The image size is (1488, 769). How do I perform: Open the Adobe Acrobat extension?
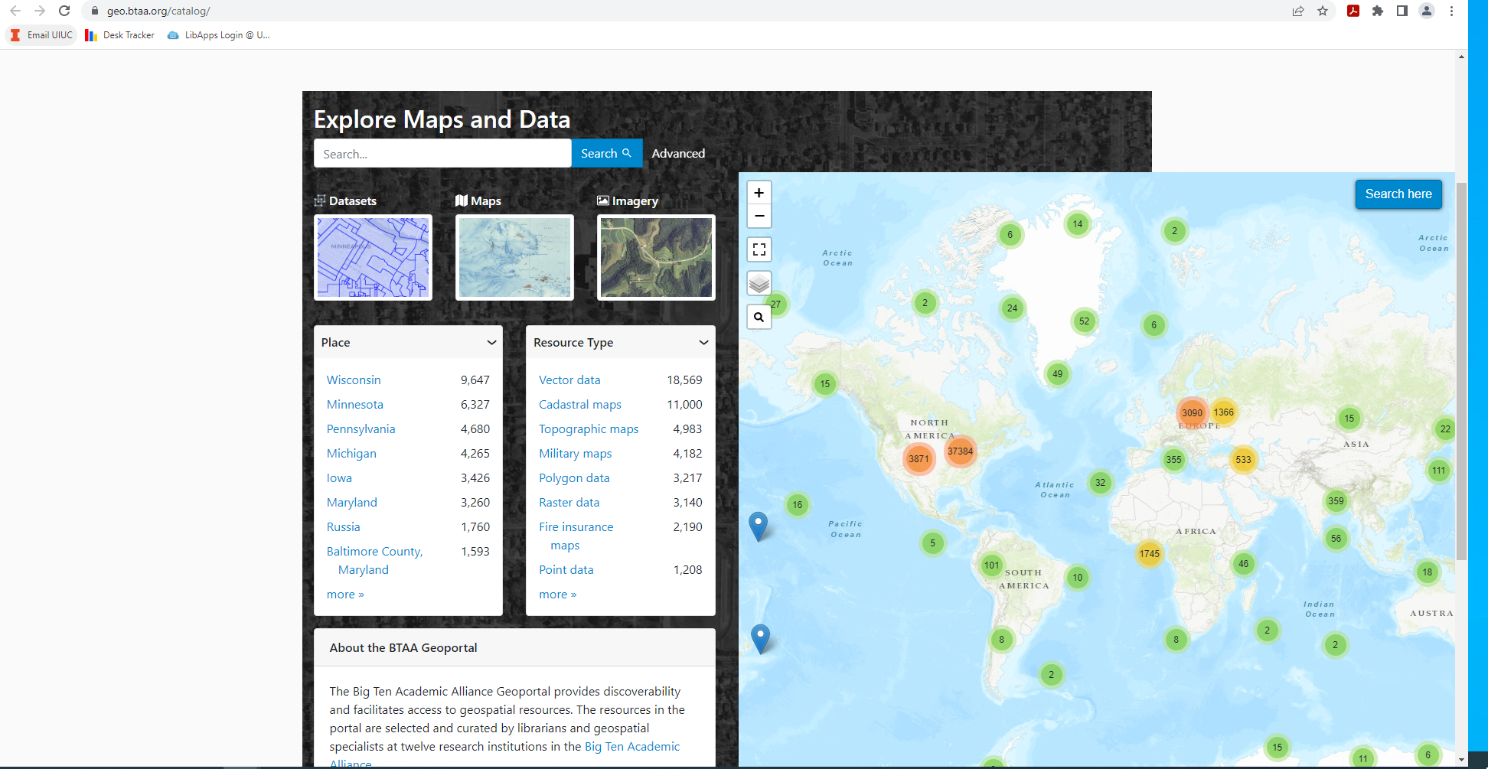[x=1353, y=11]
